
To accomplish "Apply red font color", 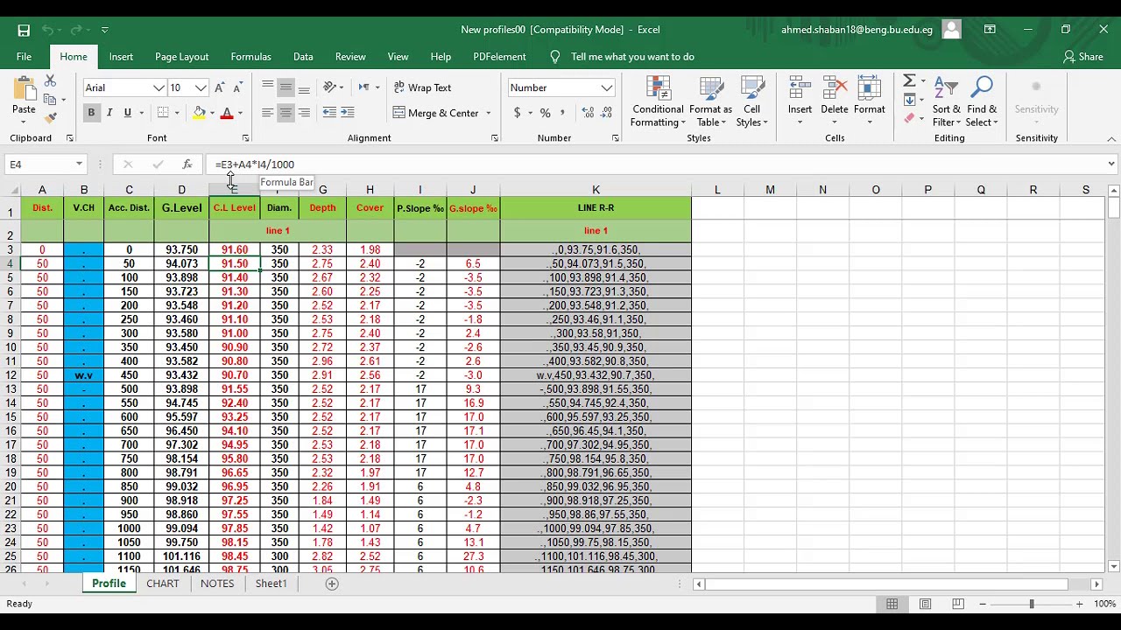I will (227, 113).
